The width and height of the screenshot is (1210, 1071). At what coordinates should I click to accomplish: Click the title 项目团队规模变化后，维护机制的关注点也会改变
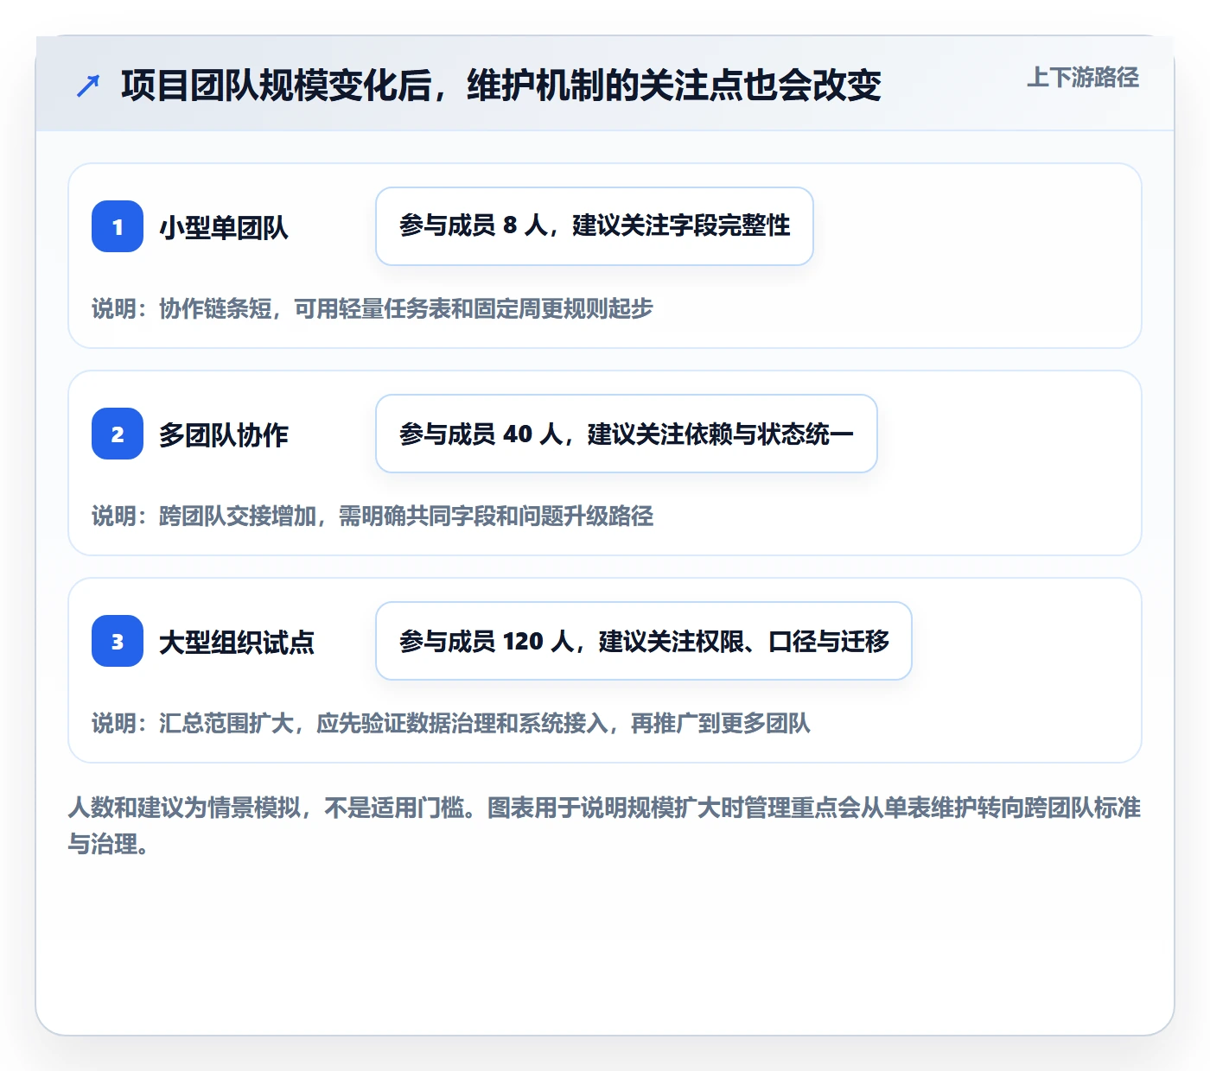coord(501,86)
